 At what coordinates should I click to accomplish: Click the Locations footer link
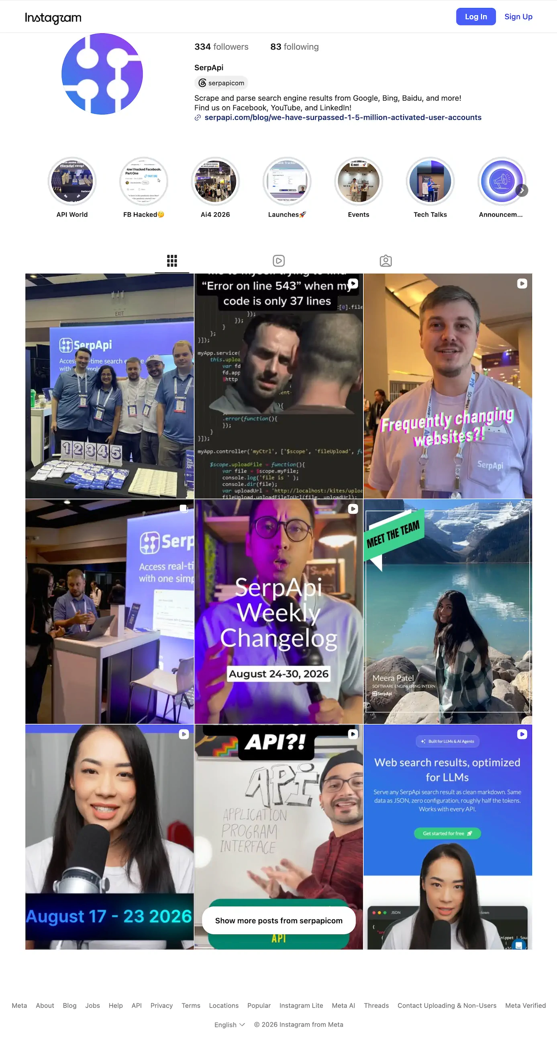point(224,1005)
